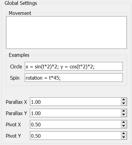
Task: Decrease Pivot X with down arrow
Action: point(124,126)
